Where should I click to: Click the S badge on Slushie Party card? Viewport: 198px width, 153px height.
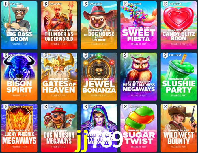(x=165, y=55)
